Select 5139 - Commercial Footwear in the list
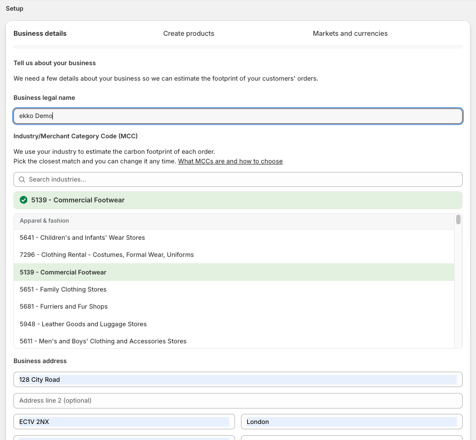This screenshot has height=440, width=476. (x=234, y=272)
